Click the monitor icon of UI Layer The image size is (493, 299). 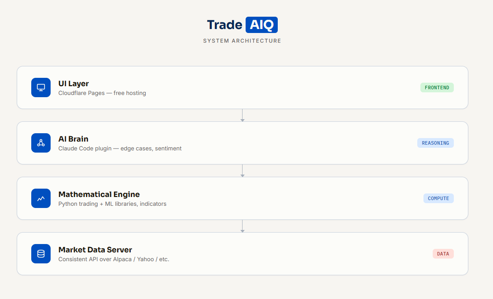pos(41,88)
